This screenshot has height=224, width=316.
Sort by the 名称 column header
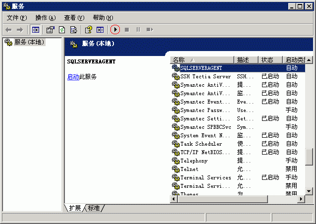(x=201, y=59)
